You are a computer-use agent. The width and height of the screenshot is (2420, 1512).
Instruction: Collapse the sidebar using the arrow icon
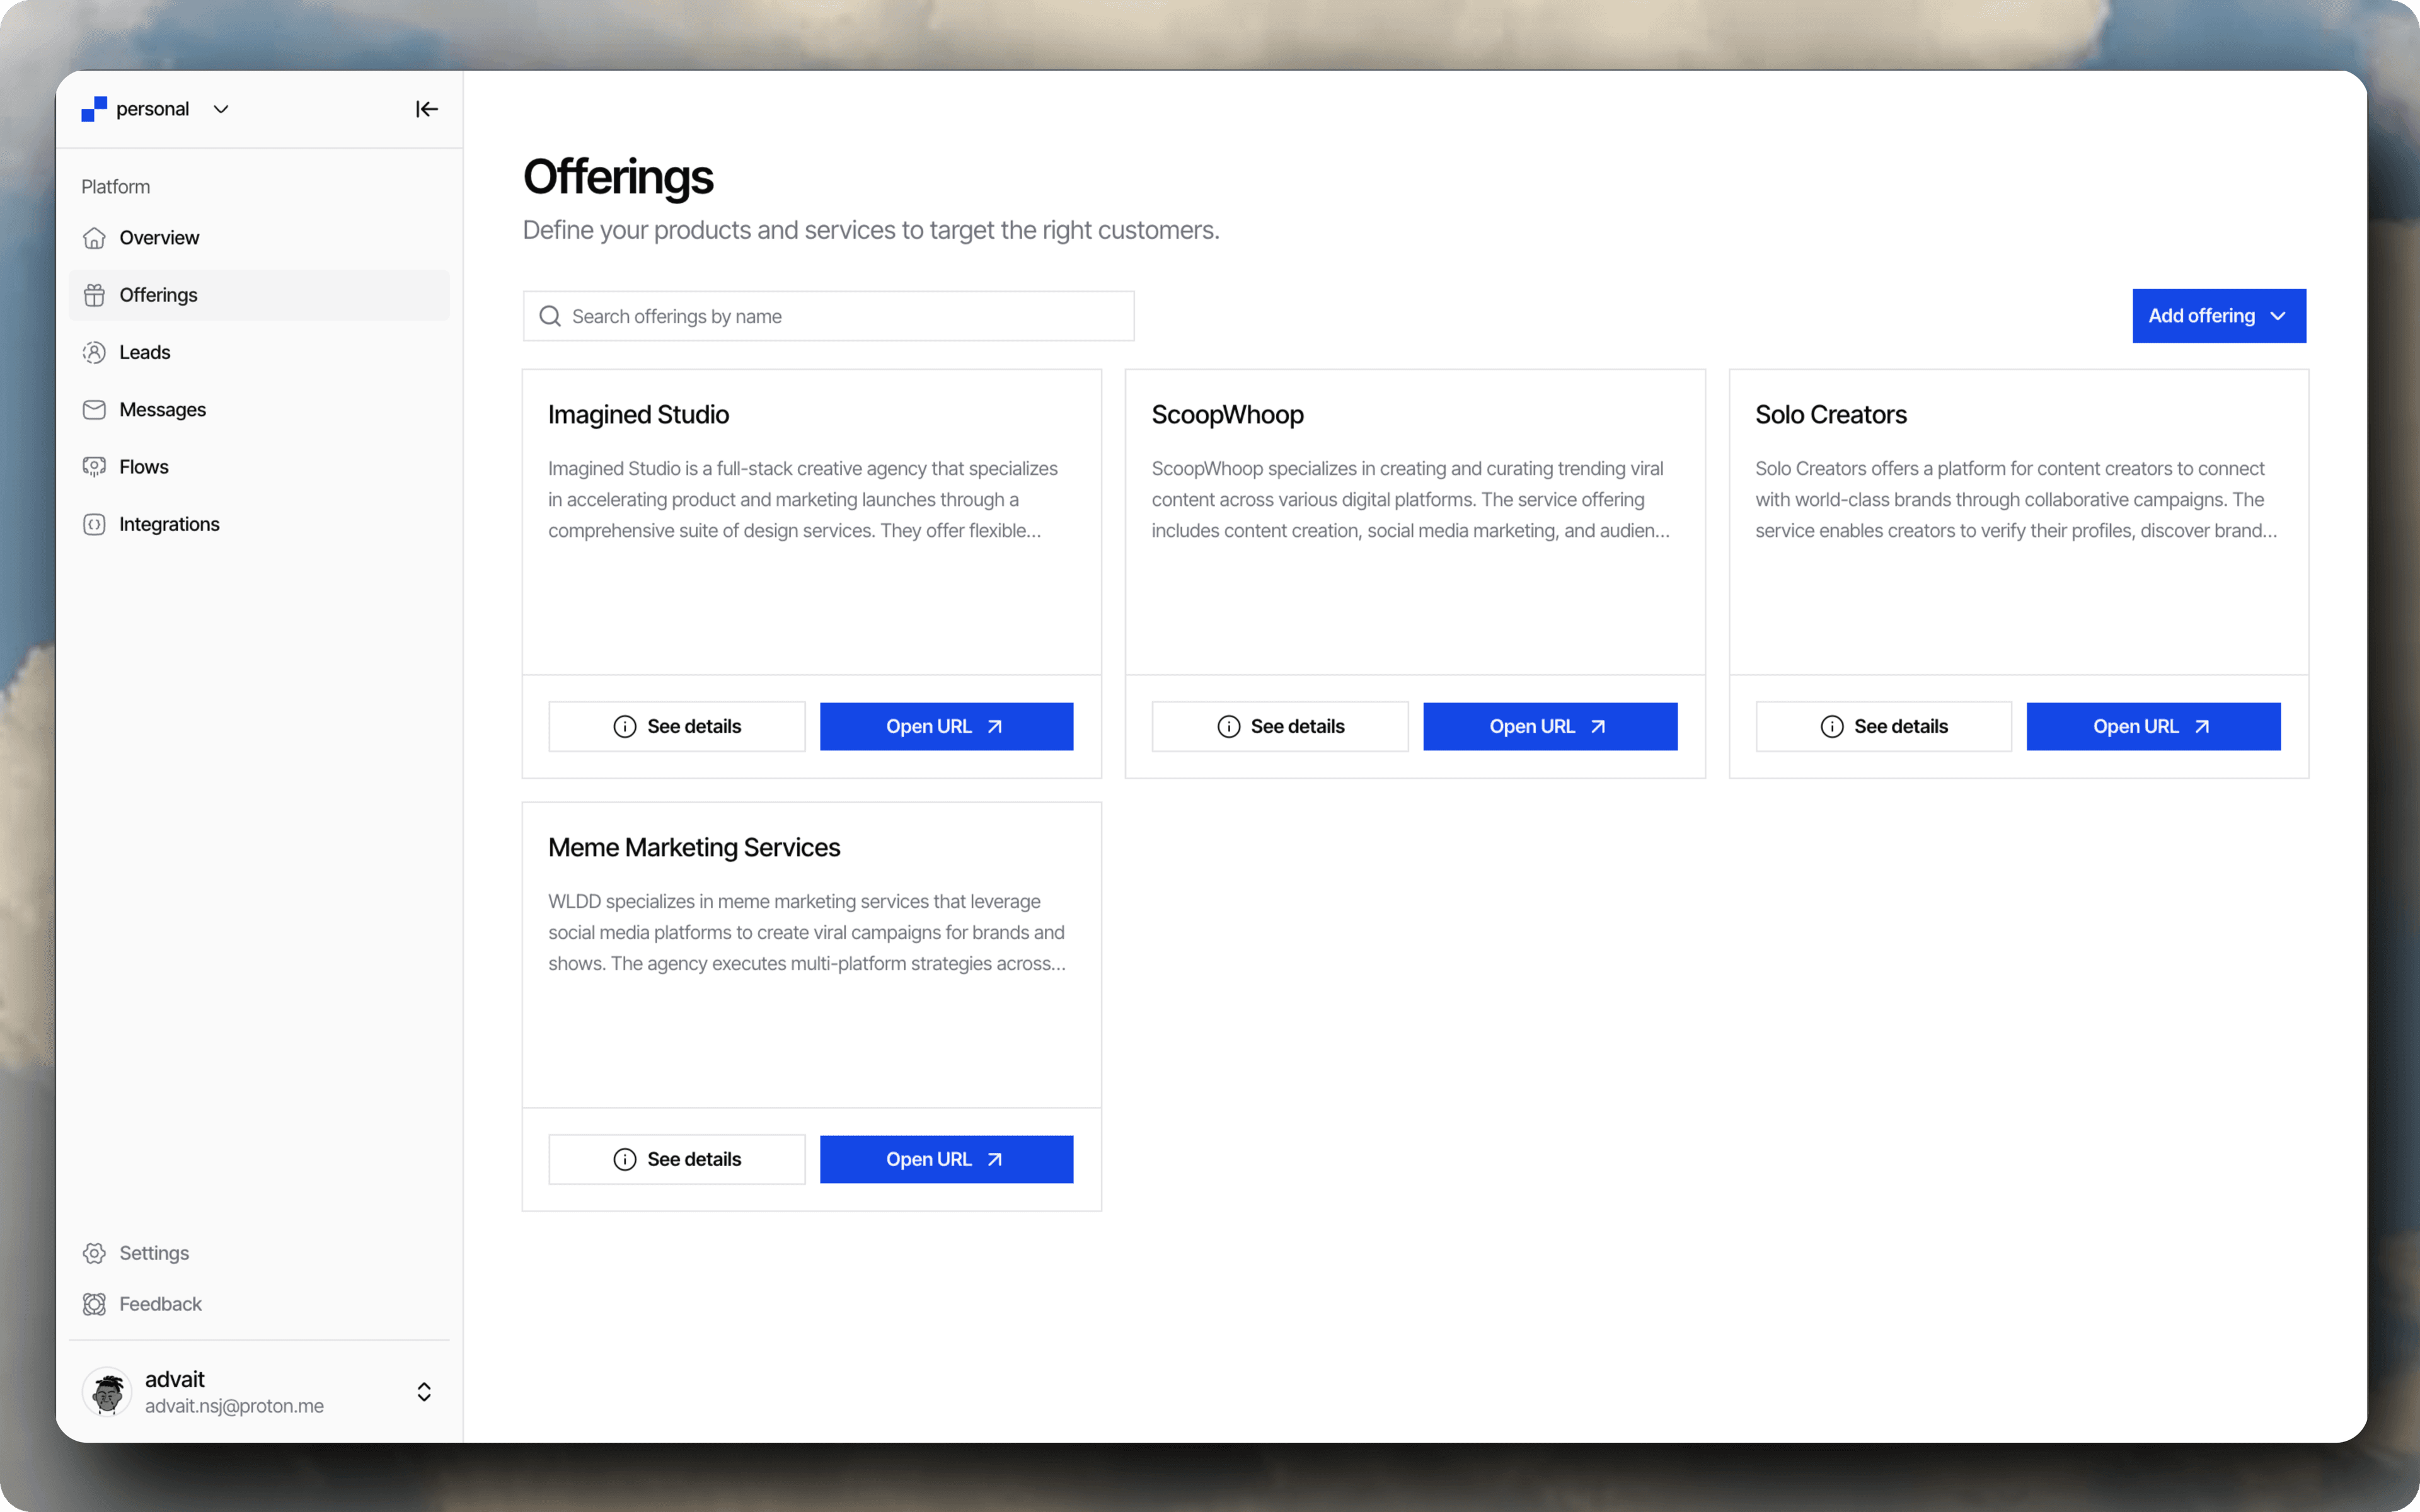point(426,109)
